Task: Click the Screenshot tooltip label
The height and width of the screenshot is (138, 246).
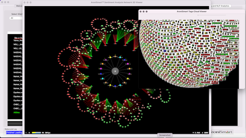Action: 165,135
